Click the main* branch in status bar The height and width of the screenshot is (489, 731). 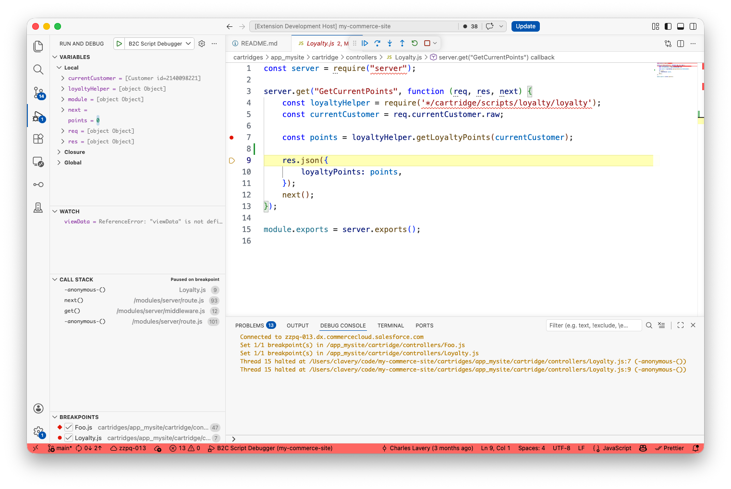point(60,448)
